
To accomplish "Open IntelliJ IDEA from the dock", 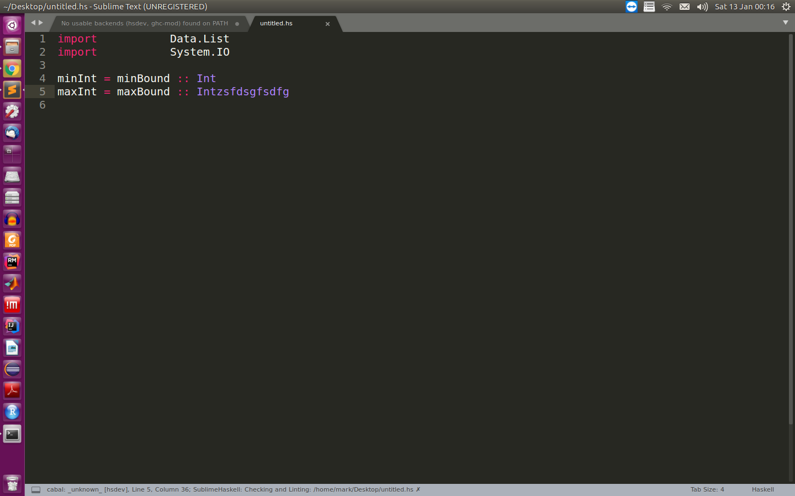I will pos(12,326).
